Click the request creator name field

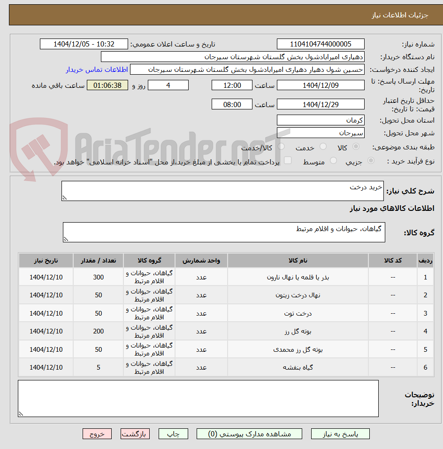(247, 70)
